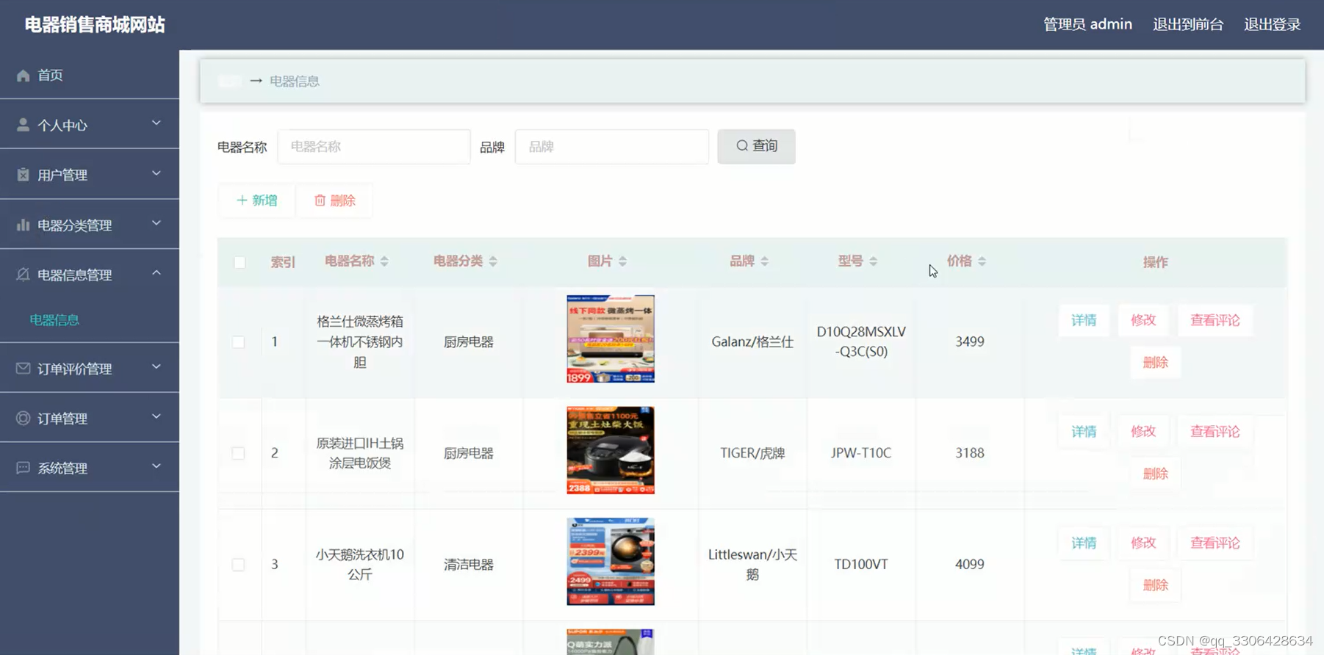Click the 格兰仕微蒸烤箱 product thumbnail
The image size is (1324, 655).
(611, 339)
